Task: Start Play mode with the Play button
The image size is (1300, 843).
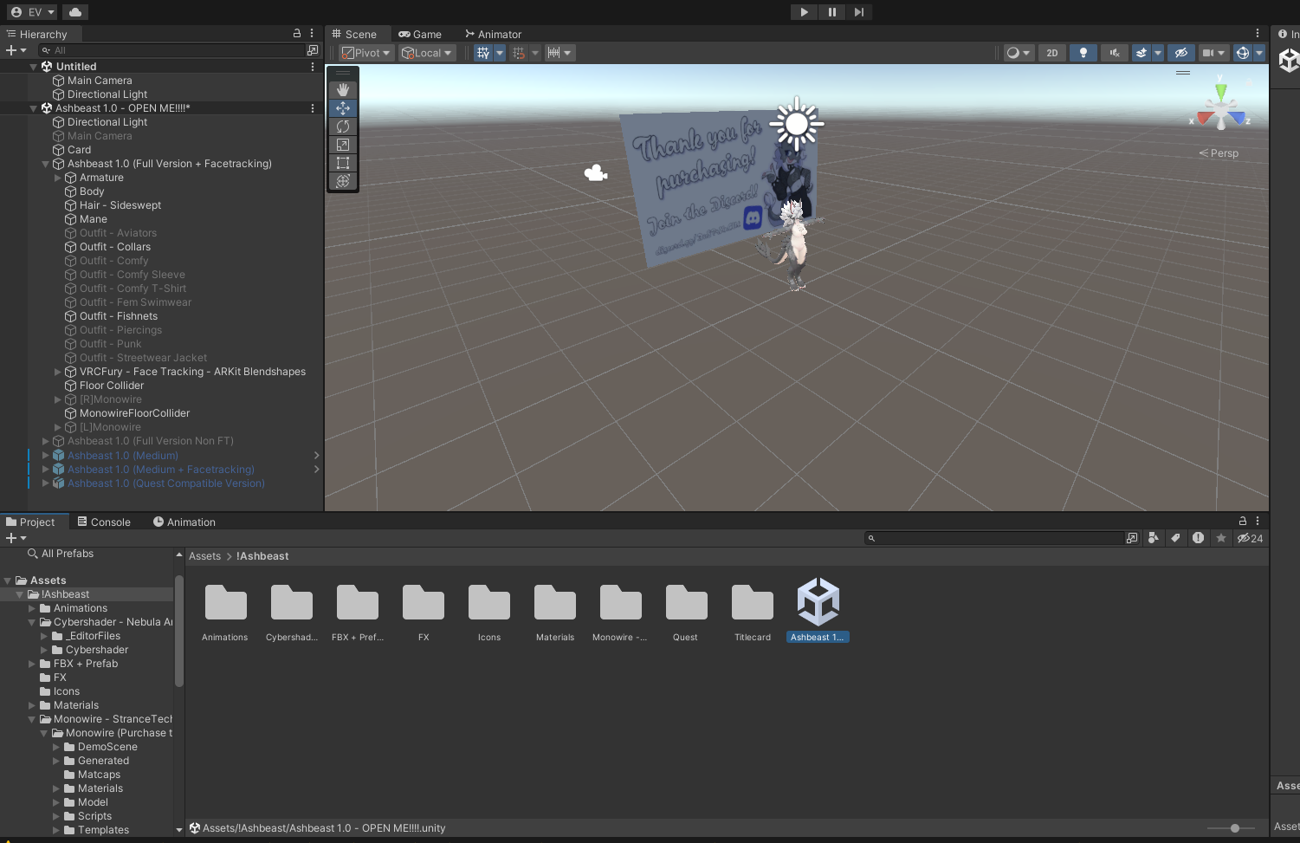Action: 804,12
